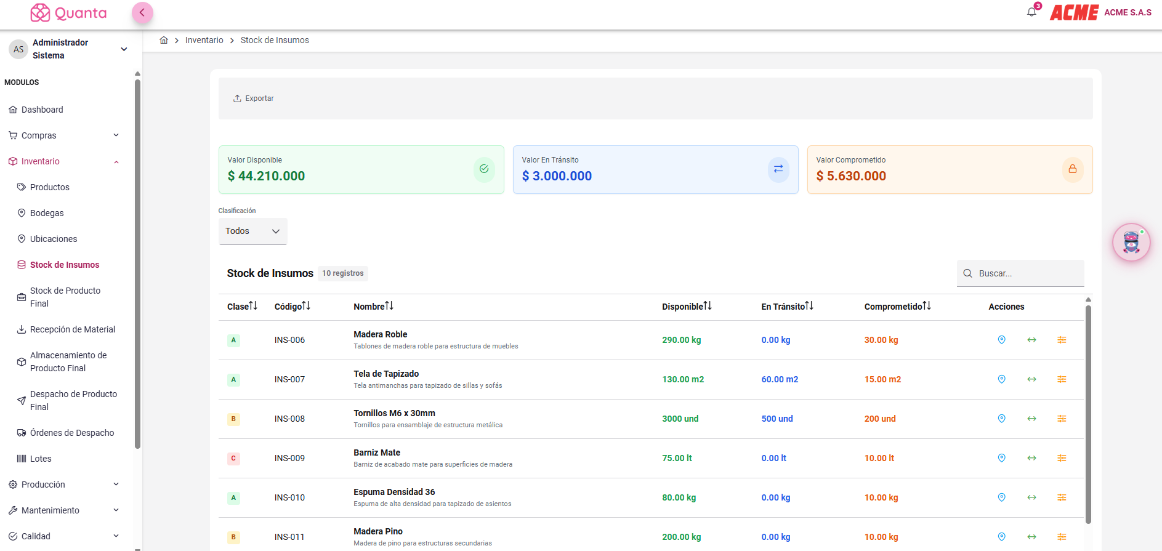The width and height of the screenshot is (1162, 551).
Task: Open Despacho de Producto Final
Action: tap(68, 400)
